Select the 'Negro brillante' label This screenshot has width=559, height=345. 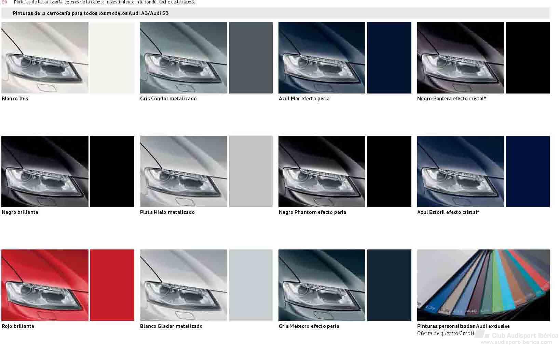point(20,212)
